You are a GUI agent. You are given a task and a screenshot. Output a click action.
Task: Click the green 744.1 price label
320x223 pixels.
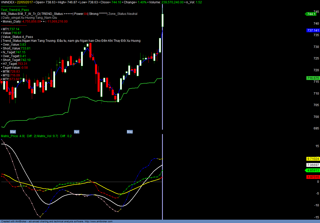click(311, 14)
